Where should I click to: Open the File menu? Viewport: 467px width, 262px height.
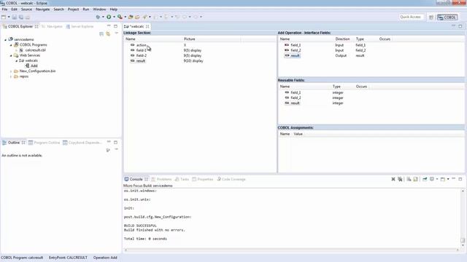tap(4, 9)
